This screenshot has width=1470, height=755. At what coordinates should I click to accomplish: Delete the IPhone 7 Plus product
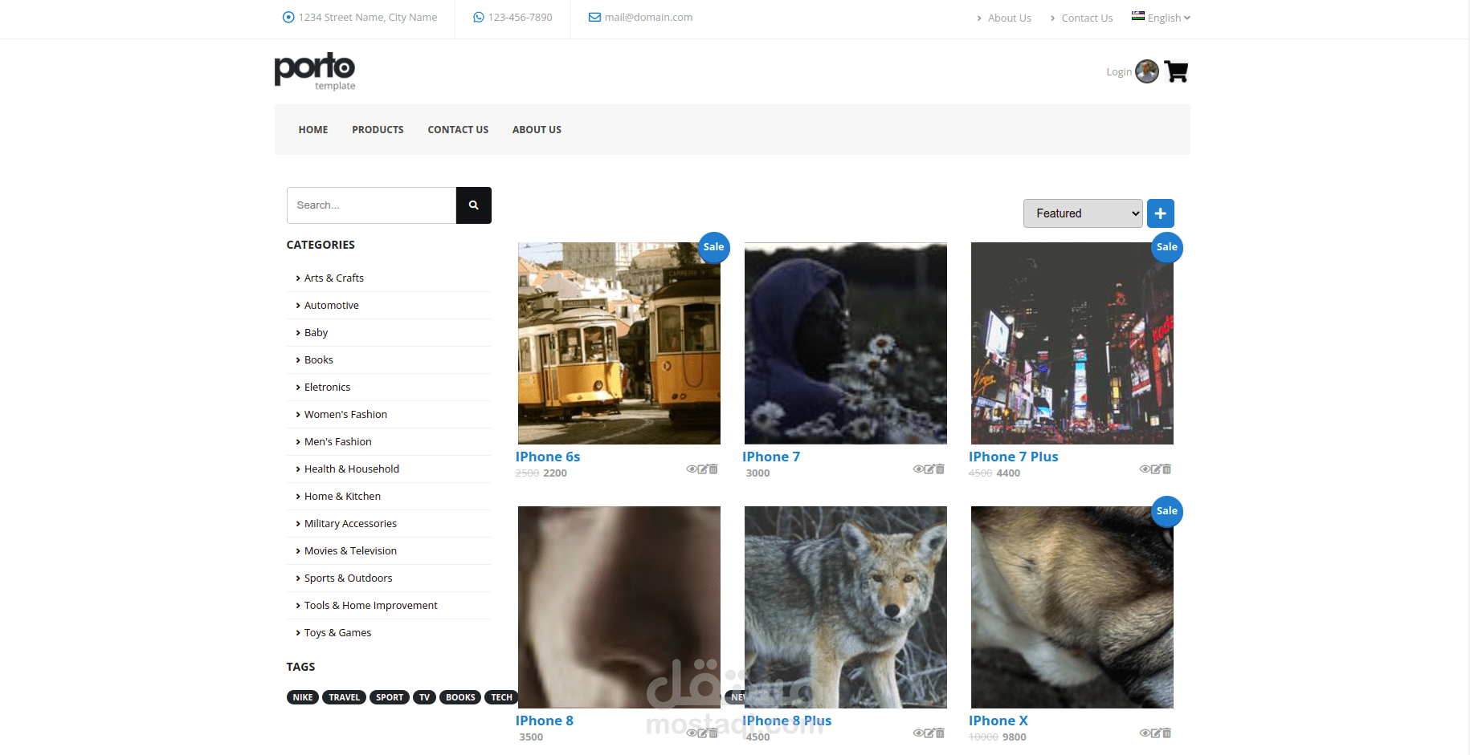click(1166, 469)
